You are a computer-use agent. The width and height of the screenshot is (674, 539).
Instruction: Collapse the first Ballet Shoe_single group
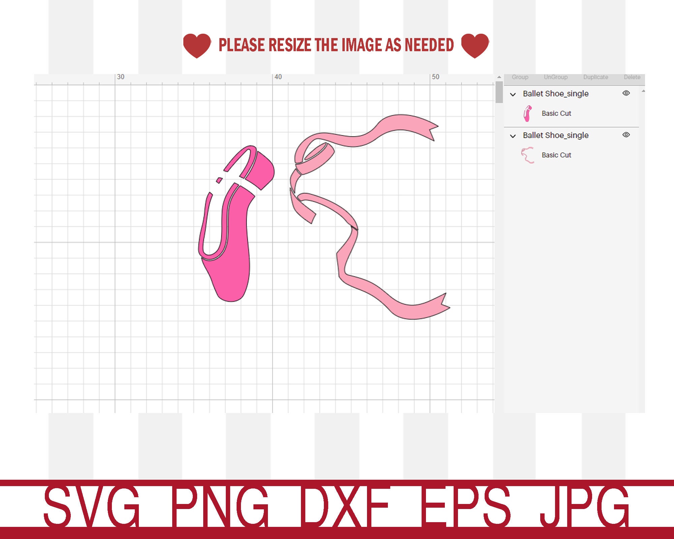click(513, 94)
